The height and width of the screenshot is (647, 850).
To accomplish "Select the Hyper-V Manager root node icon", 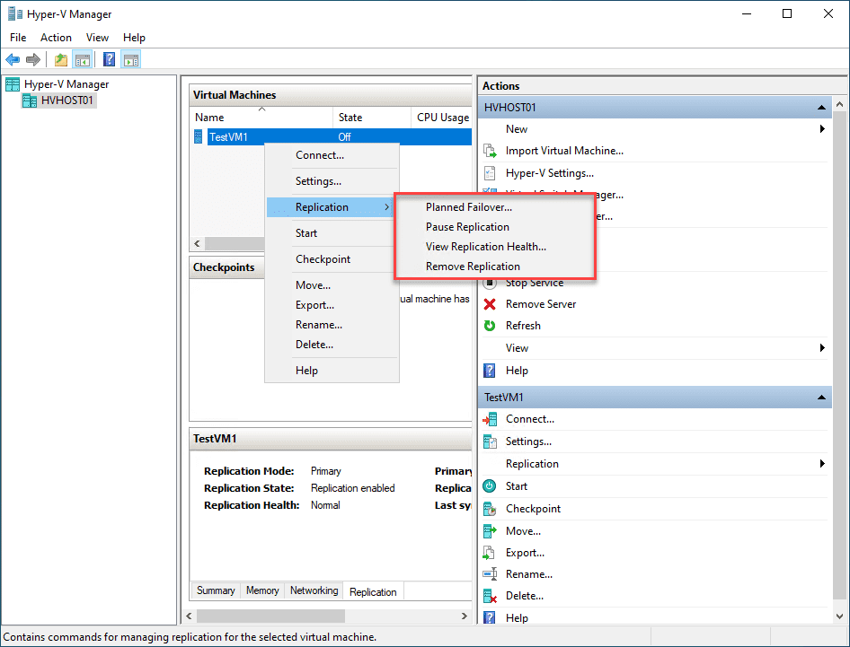I will 13,84.
